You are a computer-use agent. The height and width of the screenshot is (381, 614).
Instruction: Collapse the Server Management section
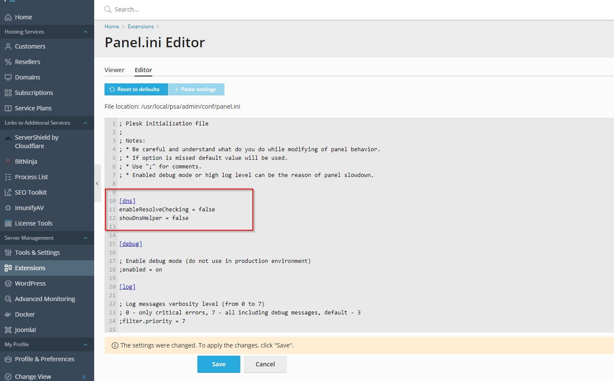click(x=85, y=238)
